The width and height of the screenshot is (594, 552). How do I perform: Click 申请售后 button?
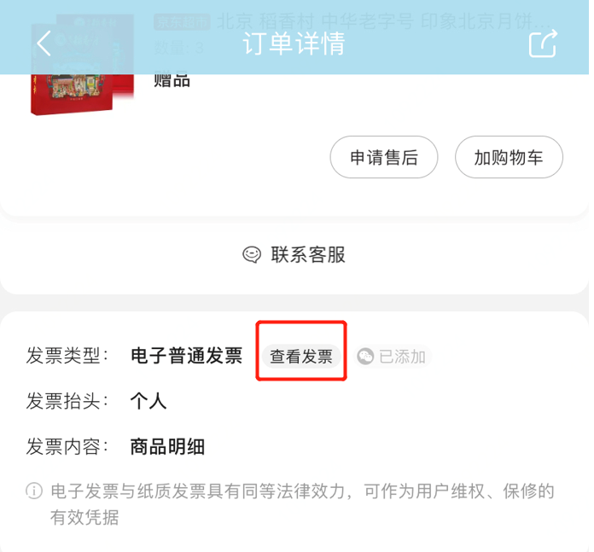click(x=384, y=157)
